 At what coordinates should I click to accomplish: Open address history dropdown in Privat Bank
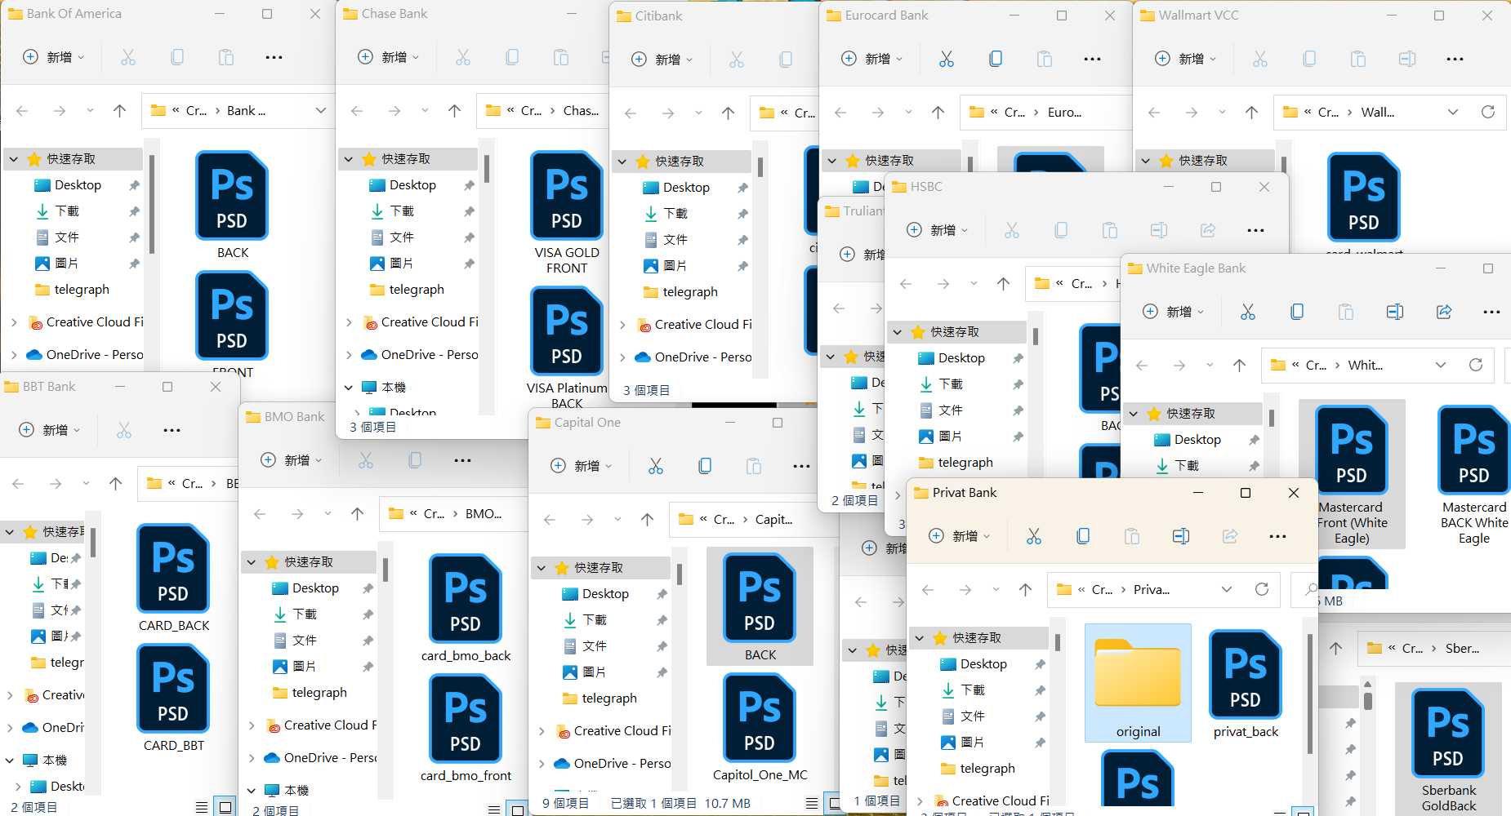tap(1227, 589)
